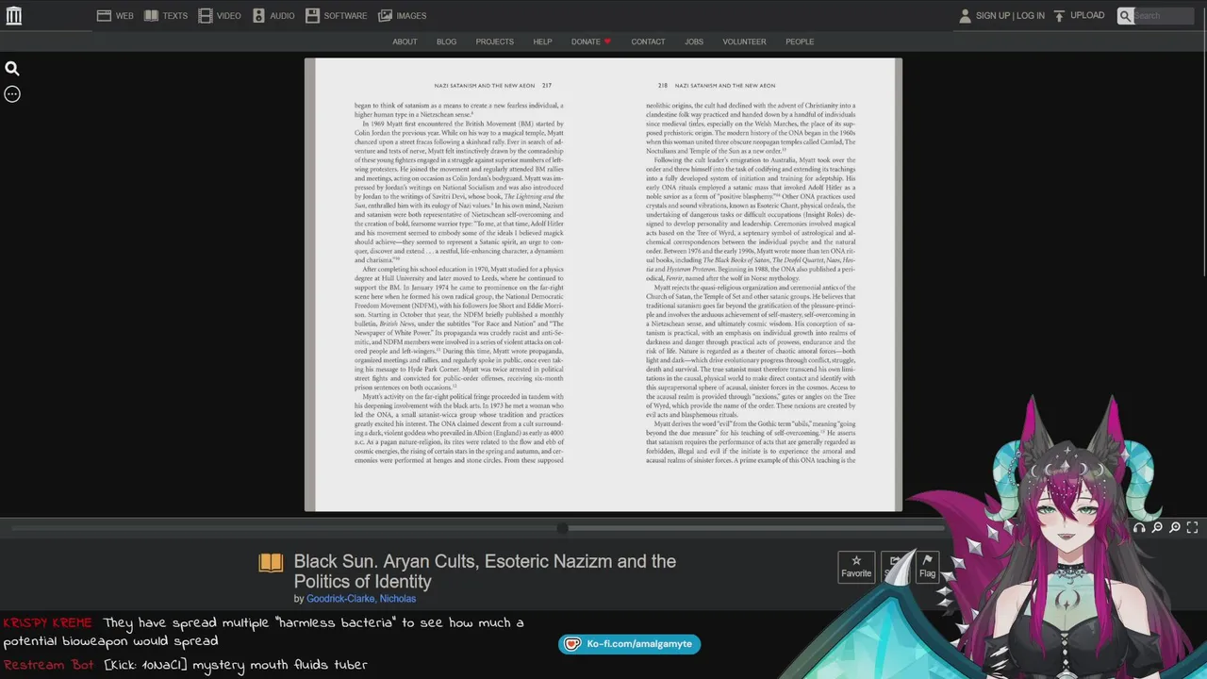Enable read aloud headphones icon
The width and height of the screenshot is (1207, 679).
(x=1139, y=528)
